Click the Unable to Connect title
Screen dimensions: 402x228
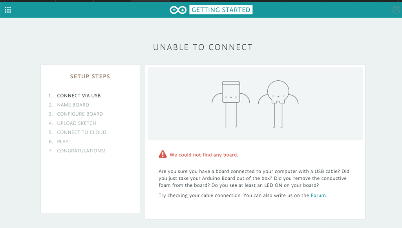tap(203, 47)
